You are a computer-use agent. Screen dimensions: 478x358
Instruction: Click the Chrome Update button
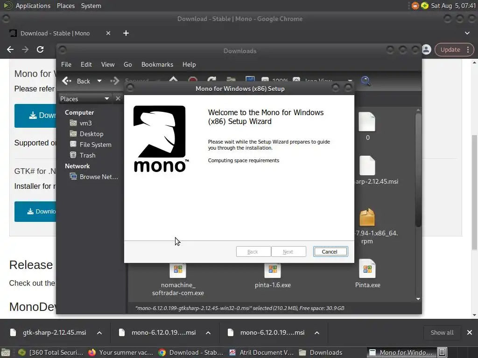click(x=450, y=49)
